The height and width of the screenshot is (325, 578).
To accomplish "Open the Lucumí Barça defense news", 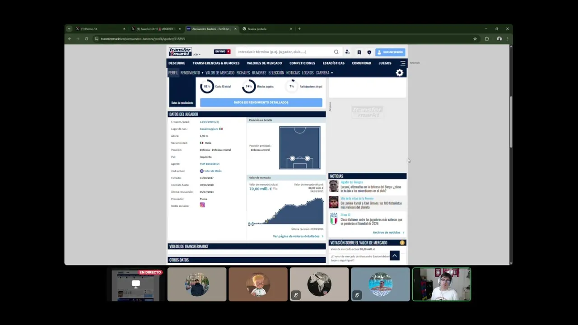I will pyautogui.click(x=371, y=189).
